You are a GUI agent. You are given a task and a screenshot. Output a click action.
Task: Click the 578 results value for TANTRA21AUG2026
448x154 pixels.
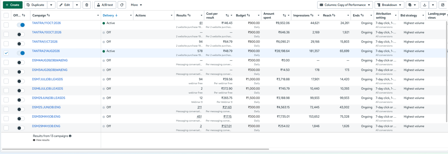pyautogui.click(x=200, y=51)
